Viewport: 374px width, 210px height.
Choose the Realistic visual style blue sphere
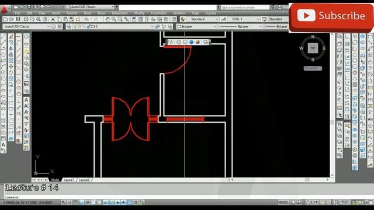[191, 42]
